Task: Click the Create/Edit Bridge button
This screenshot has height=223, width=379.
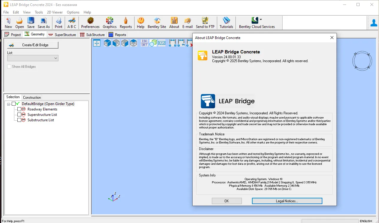Action: click(33, 45)
